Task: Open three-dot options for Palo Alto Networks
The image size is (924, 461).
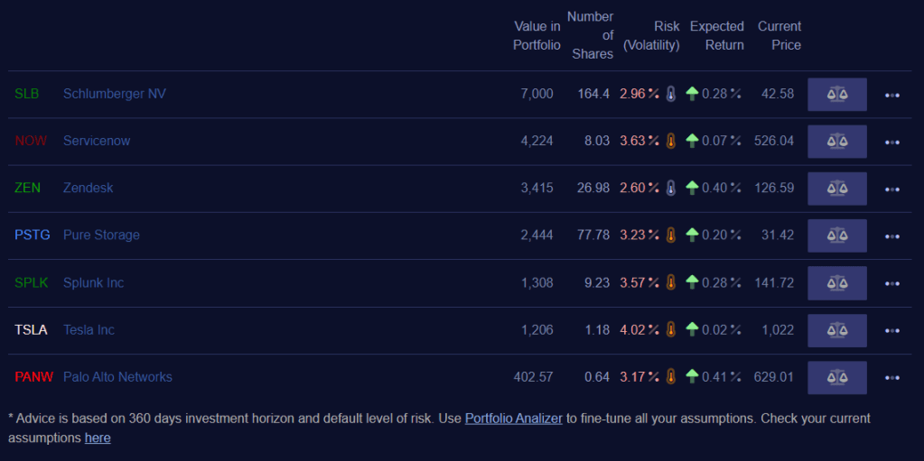Action: pos(892,378)
